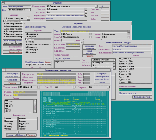Open the dropdown of field 30.Точить
The height and width of the screenshot is (140, 156).
[91, 34]
